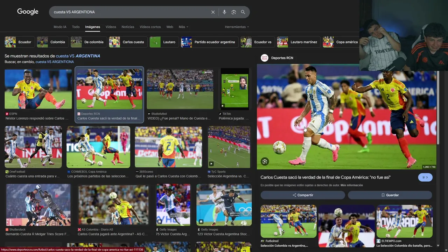
Task: Switch to Videos tab
Action: pyautogui.click(x=111, y=27)
